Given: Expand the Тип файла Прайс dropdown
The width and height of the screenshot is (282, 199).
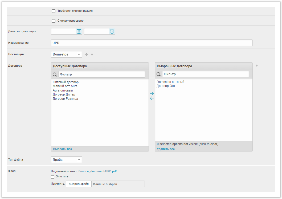Looking at the screenshot, I should [67, 160].
